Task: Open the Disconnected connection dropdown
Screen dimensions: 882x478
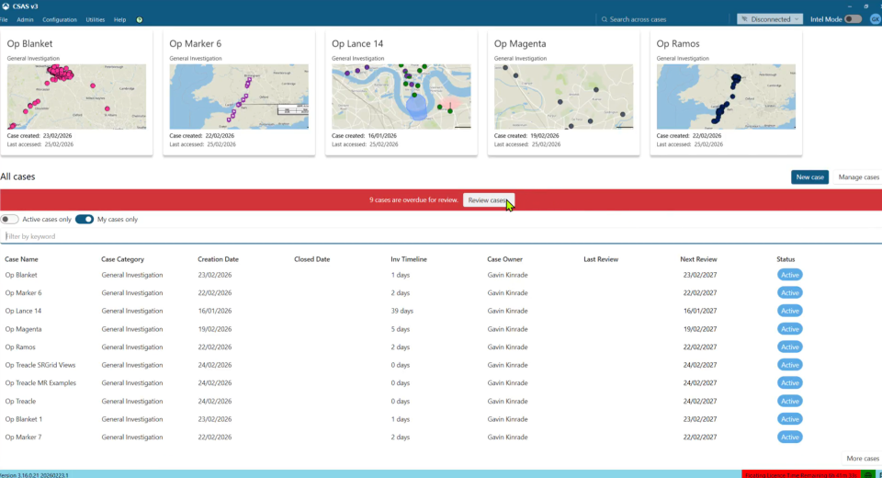Action: [x=770, y=19]
